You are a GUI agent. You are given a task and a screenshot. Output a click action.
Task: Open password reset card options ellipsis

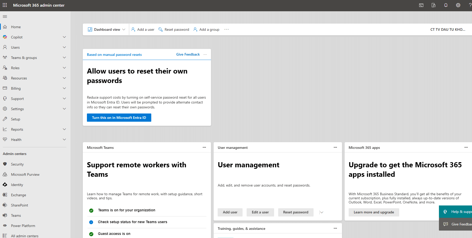[x=205, y=55]
